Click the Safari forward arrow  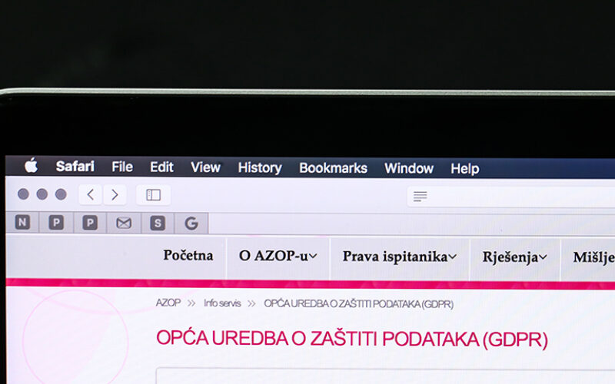point(115,195)
